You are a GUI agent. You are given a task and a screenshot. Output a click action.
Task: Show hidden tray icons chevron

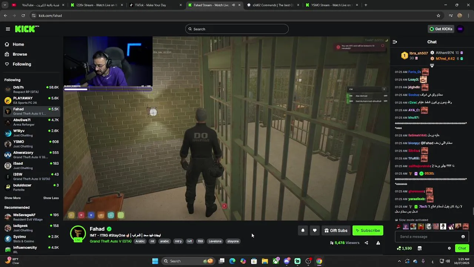[x=399, y=261]
